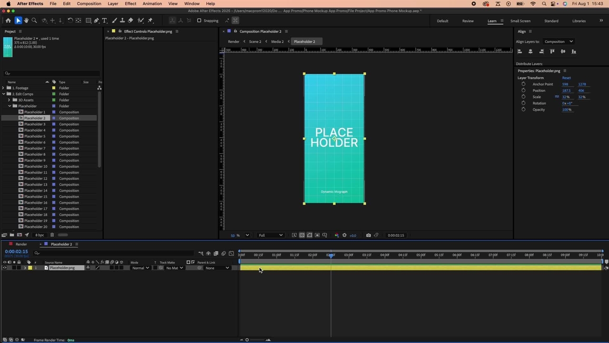Open the Full resolution dropdown

[270, 235]
